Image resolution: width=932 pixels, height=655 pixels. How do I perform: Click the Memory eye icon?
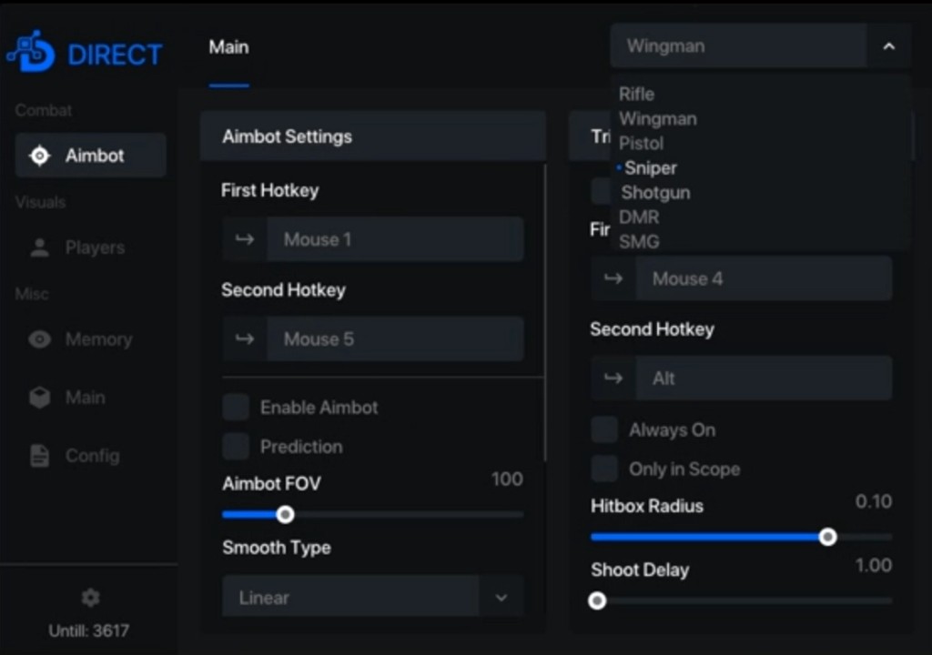[x=40, y=339]
